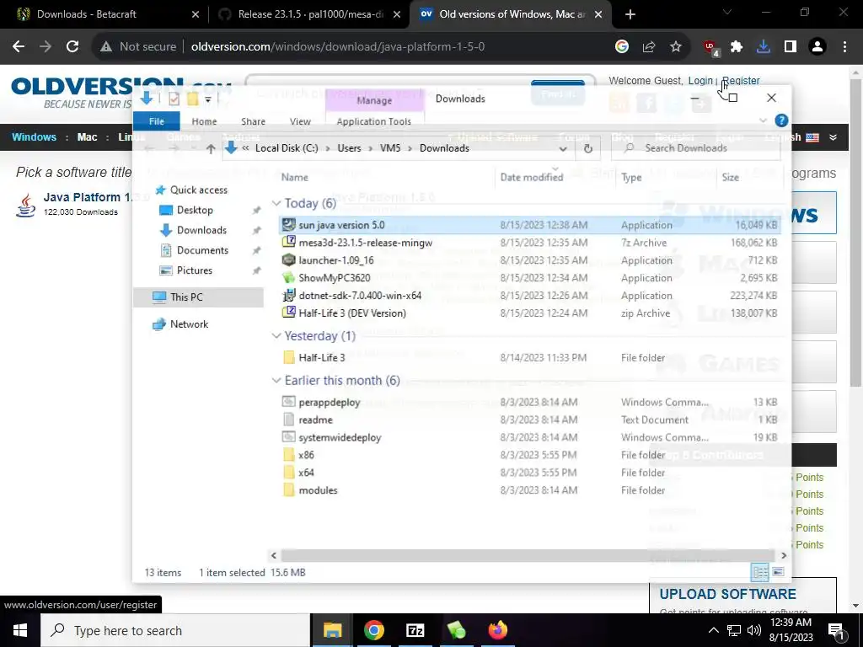This screenshot has height=647, width=863.
Task: Expand the Explorer ribbon chevron
Action: pyautogui.click(x=763, y=120)
